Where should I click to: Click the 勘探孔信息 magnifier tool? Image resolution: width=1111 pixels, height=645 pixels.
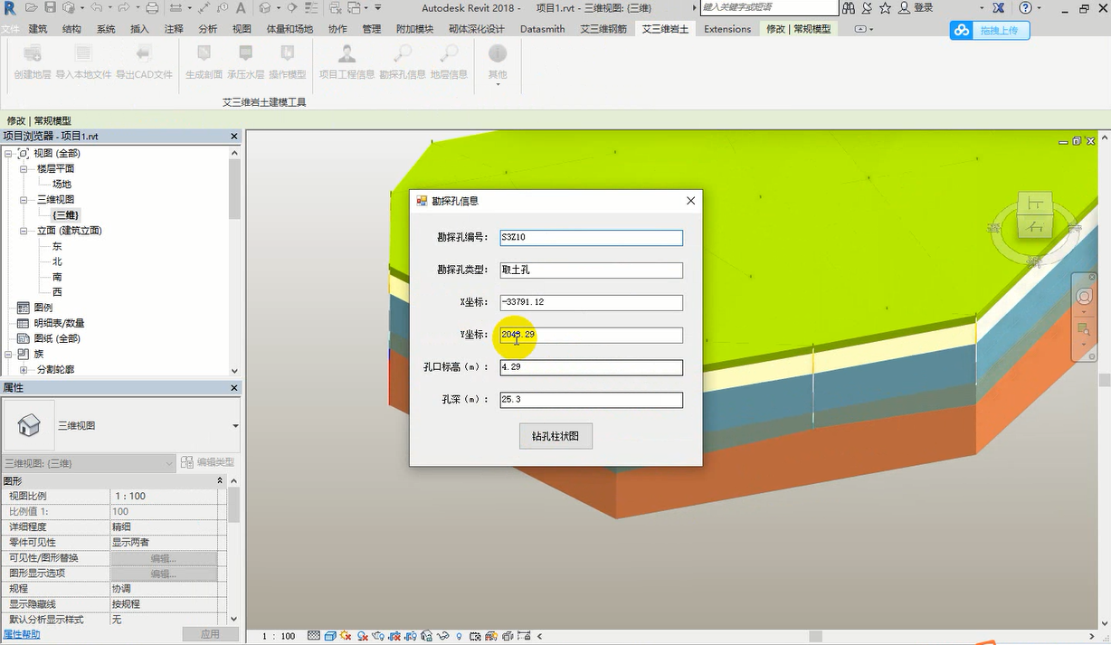(403, 61)
